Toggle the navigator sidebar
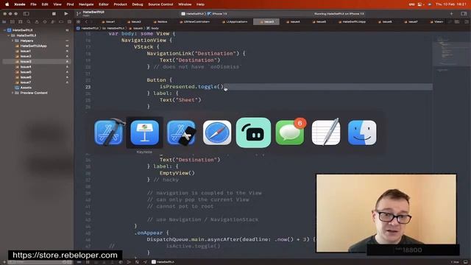Viewport: 471px width, 265px height. click(26, 13)
